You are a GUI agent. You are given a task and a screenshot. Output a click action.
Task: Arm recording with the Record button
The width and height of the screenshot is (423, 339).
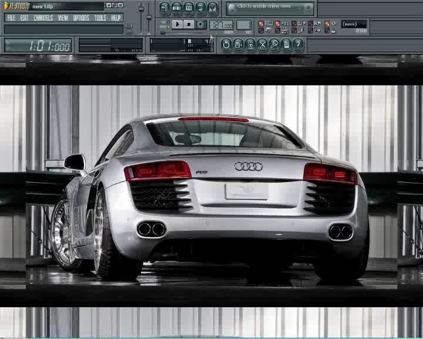coord(200,24)
